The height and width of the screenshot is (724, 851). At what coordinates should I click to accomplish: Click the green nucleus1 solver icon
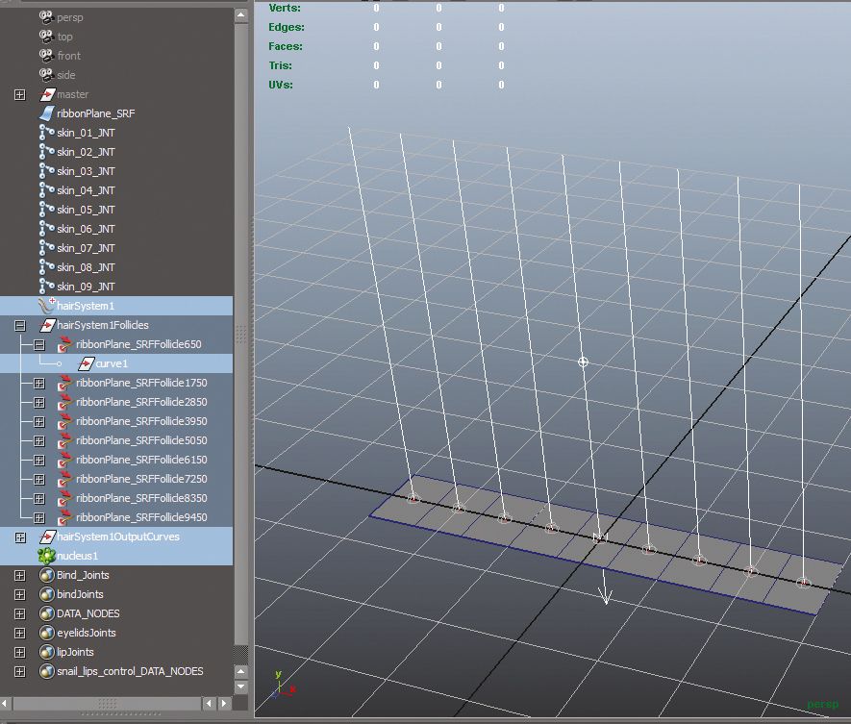tap(44, 555)
